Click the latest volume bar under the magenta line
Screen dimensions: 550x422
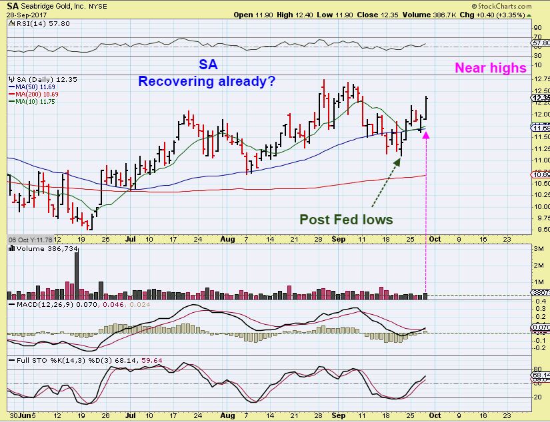coord(425,296)
